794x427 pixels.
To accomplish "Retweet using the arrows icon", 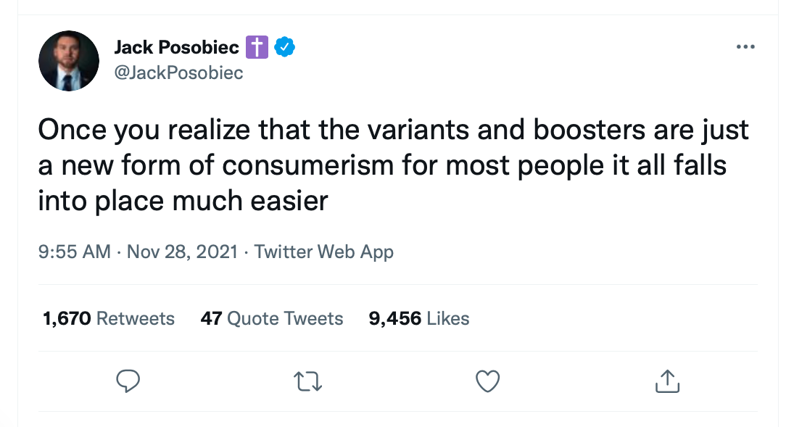I will coord(310,381).
